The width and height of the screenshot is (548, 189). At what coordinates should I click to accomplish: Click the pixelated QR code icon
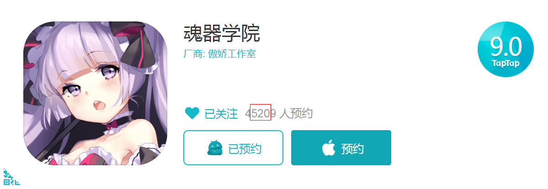coord(11,177)
